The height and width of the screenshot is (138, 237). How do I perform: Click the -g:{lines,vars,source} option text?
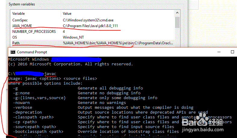pos(39,98)
